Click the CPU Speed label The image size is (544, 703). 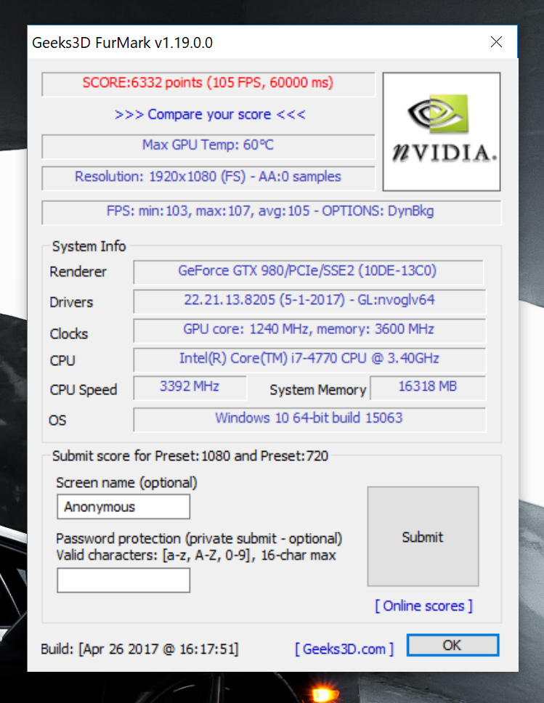coord(84,389)
